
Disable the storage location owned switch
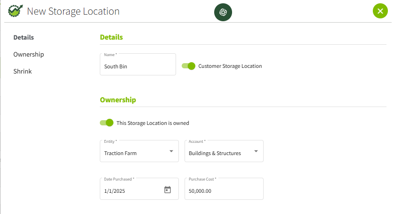tap(106, 123)
